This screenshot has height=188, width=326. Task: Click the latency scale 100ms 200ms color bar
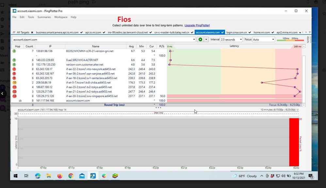(290, 39)
